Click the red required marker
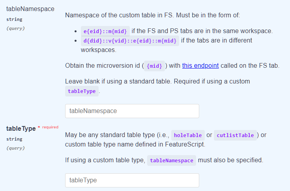Screen dimensions: 290x191 coord(48,127)
